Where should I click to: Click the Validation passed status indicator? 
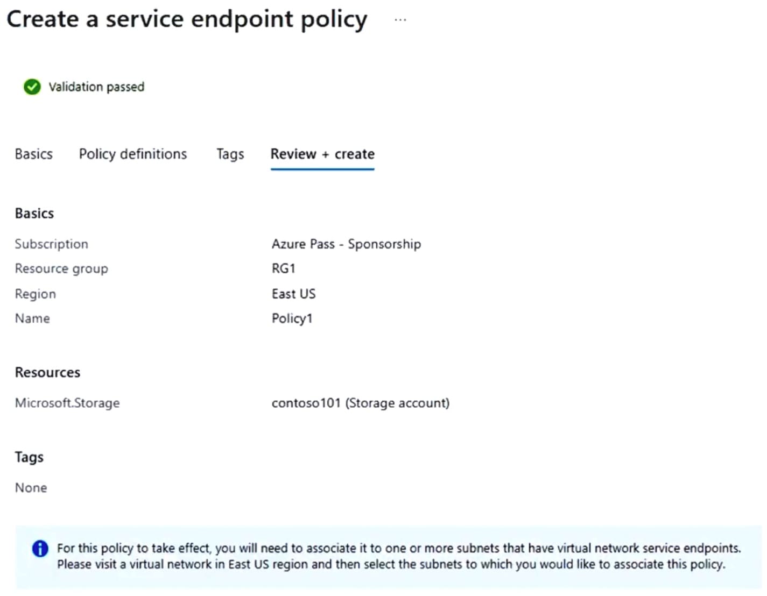click(x=96, y=87)
